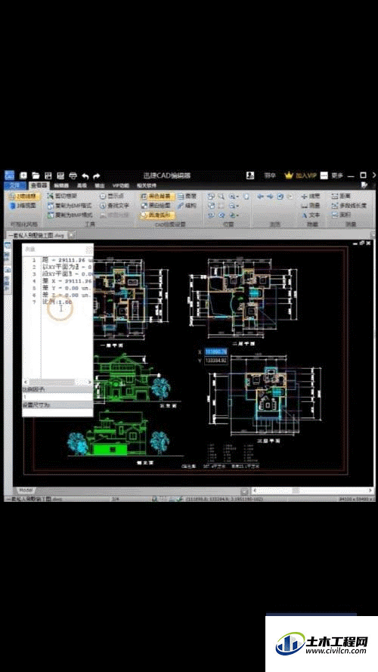378x672 pixels.
Task: Toggle the 圆滑弧形 option
Action: pyautogui.click(x=156, y=215)
